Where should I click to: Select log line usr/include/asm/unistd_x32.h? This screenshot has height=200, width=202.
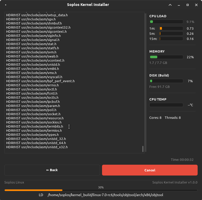coord(37,147)
